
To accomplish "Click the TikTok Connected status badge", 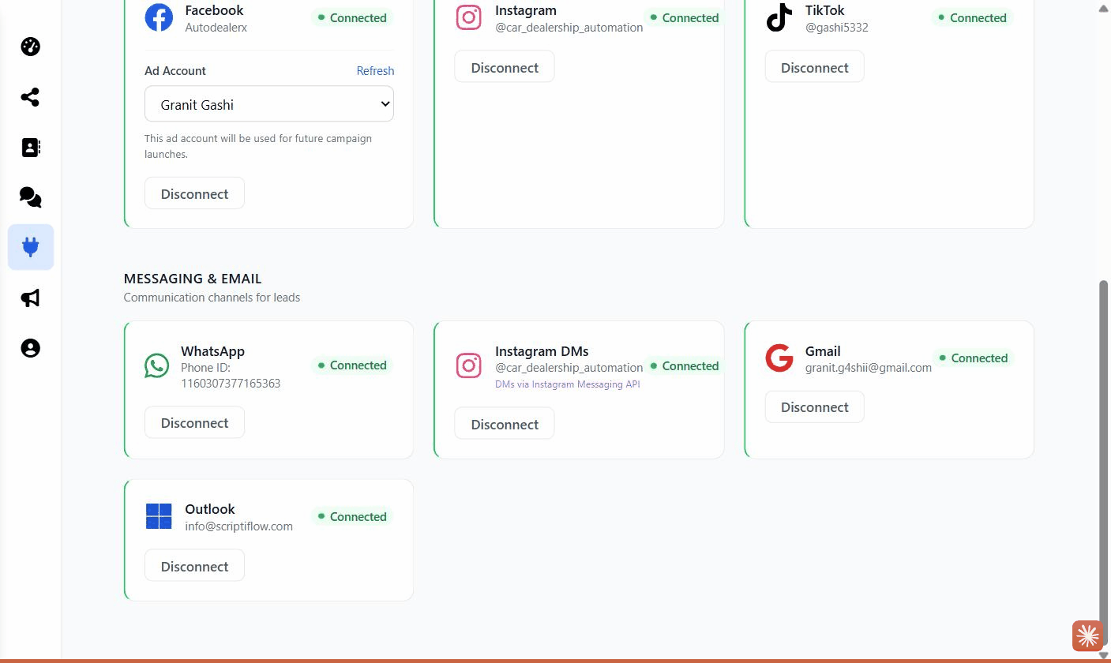I will [972, 17].
